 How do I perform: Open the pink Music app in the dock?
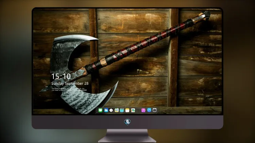coord(143,110)
